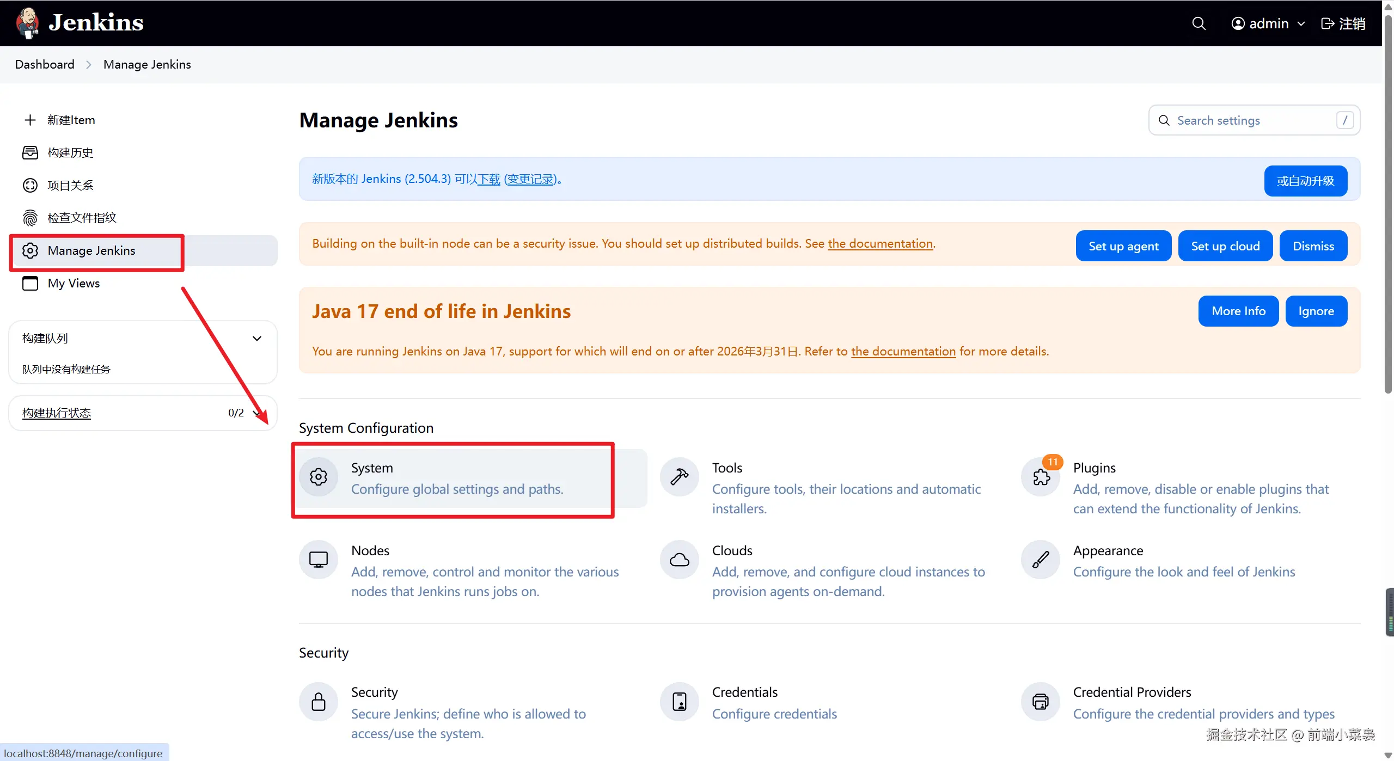
Task: Collapse the 构建队列 panel chevron
Action: (x=257, y=339)
